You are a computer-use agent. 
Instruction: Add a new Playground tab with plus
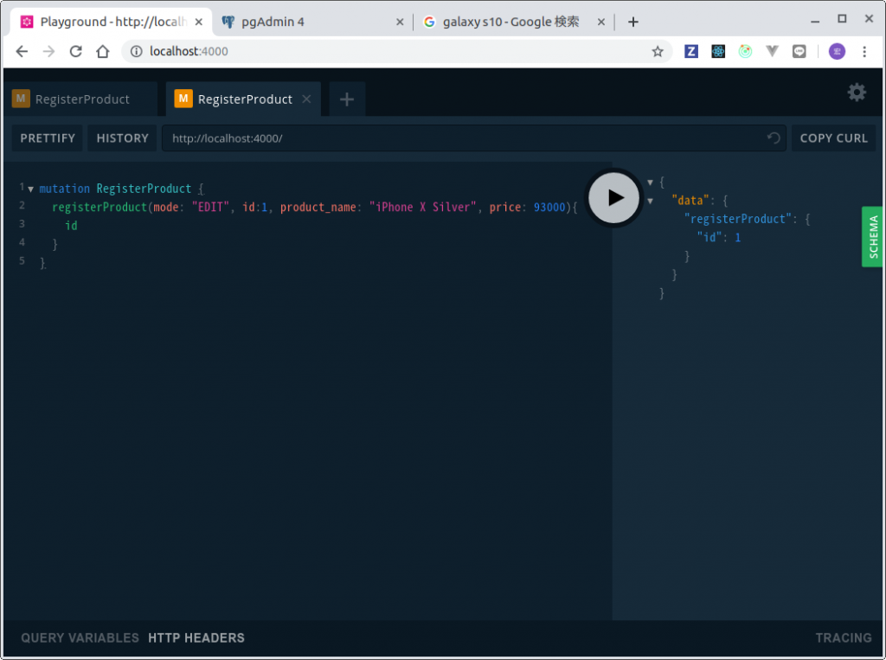[347, 99]
